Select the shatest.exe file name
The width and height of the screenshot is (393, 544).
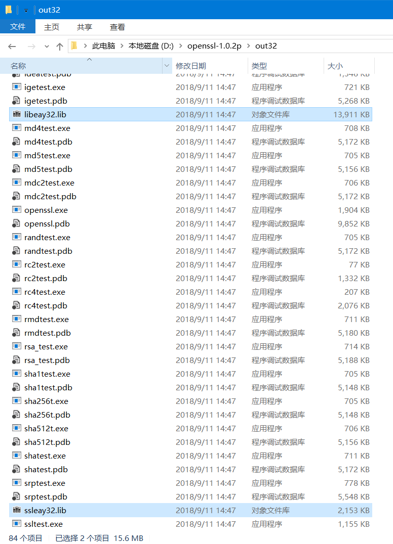[x=45, y=456]
